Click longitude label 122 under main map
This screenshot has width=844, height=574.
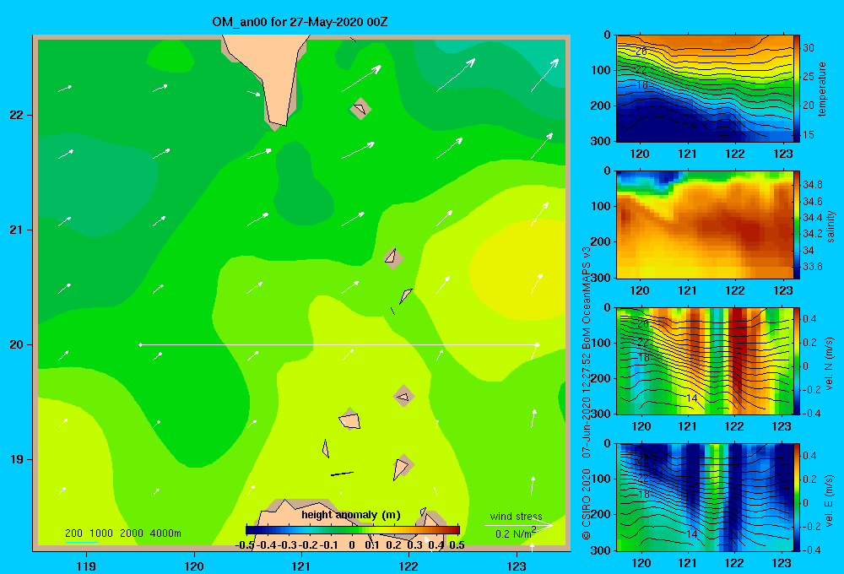(x=408, y=566)
